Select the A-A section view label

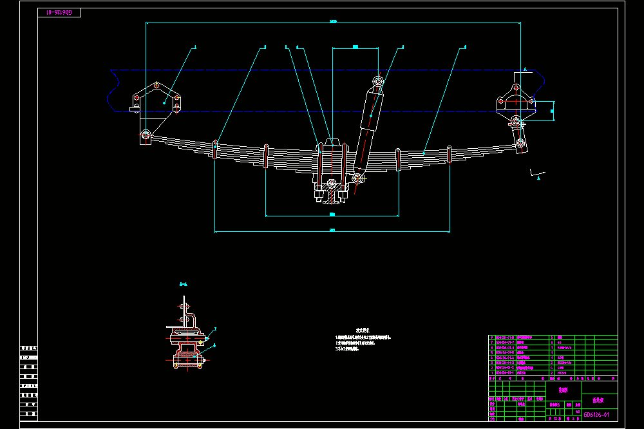pos(184,284)
